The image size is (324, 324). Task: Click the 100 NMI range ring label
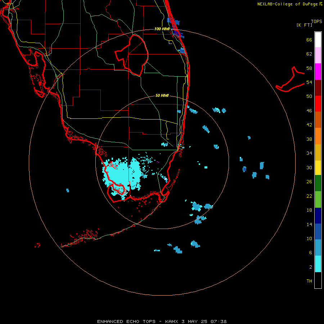coord(162,29)
